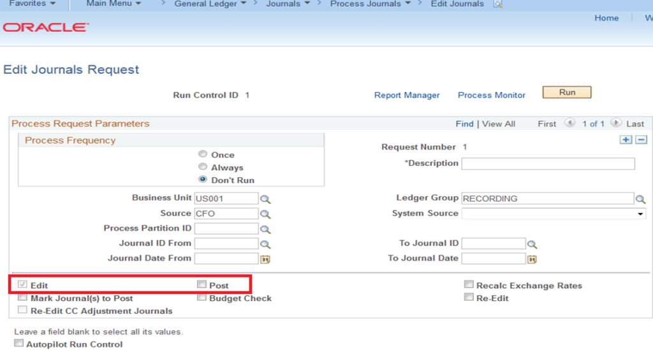Jump to First row link

(547, 124)
